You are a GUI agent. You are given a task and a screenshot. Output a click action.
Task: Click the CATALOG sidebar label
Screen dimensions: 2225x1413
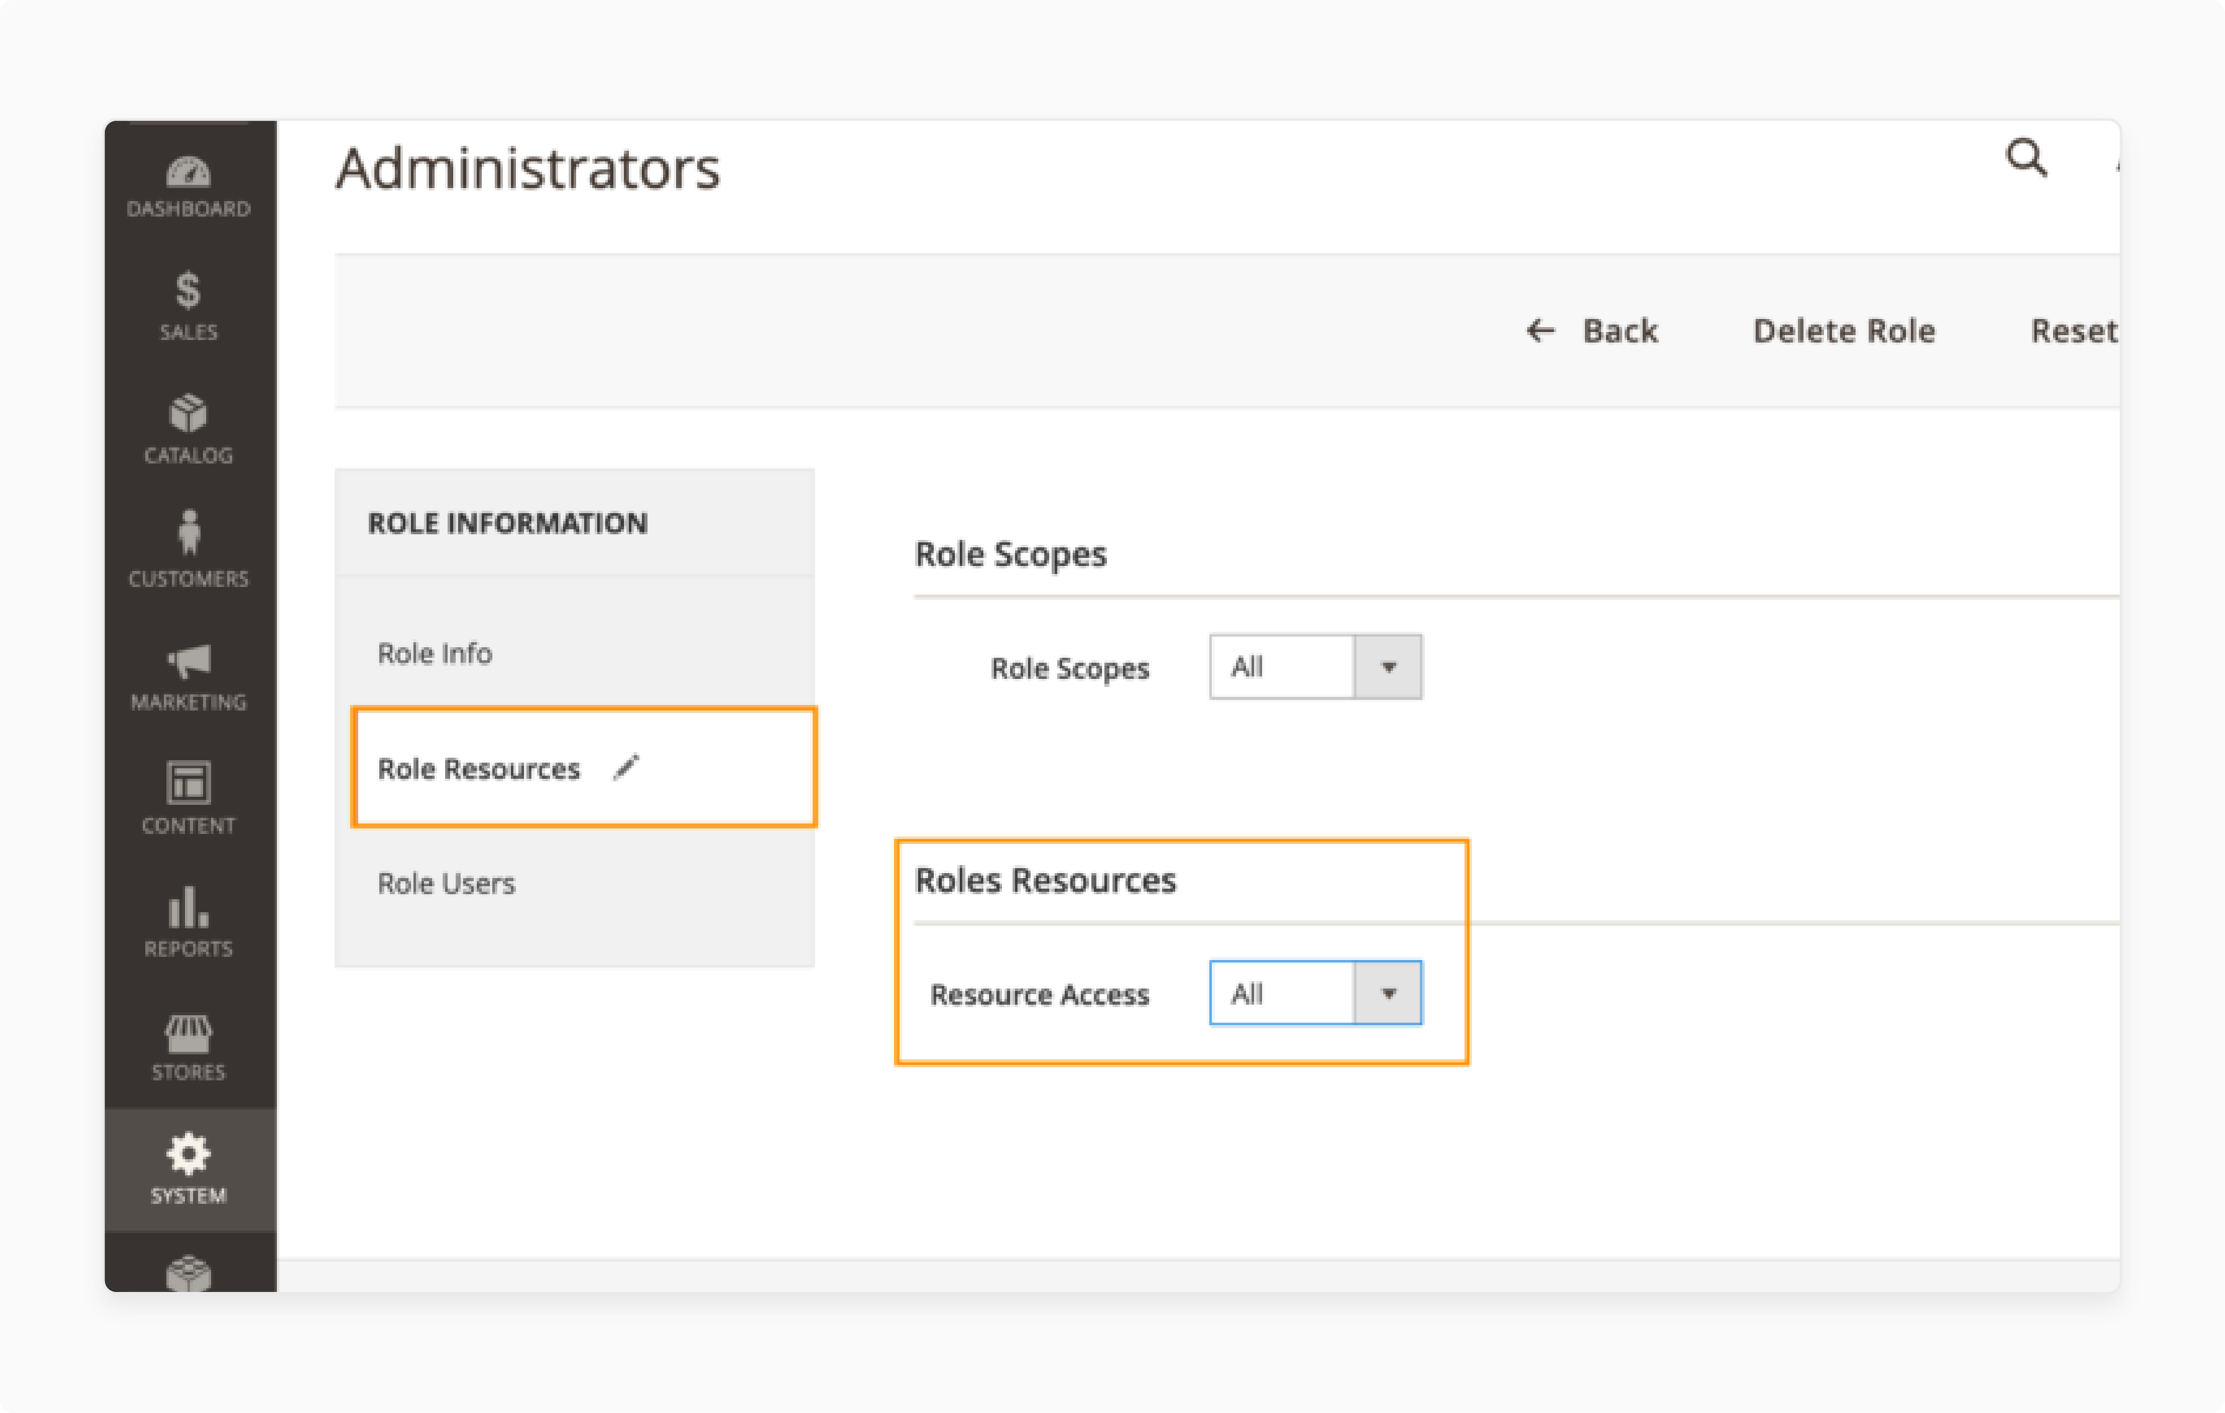(189, 455)
